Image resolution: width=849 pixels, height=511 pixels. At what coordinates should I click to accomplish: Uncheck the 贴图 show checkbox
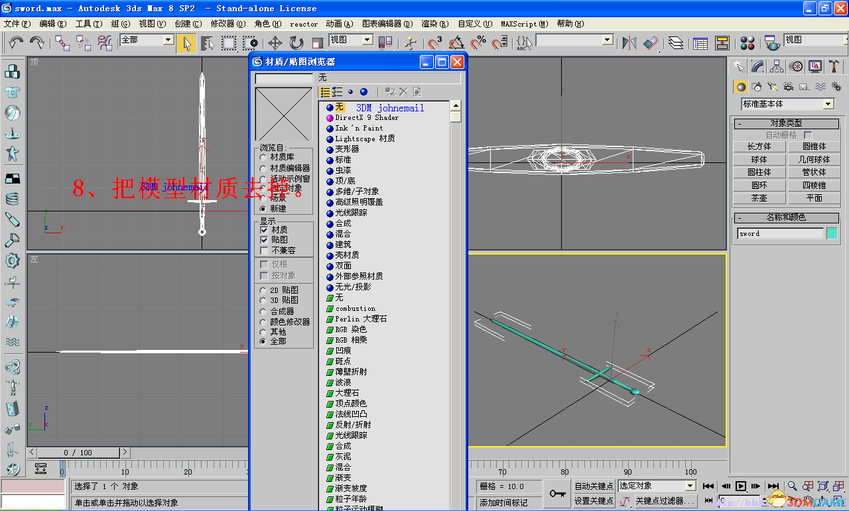[x=264, y=239]
